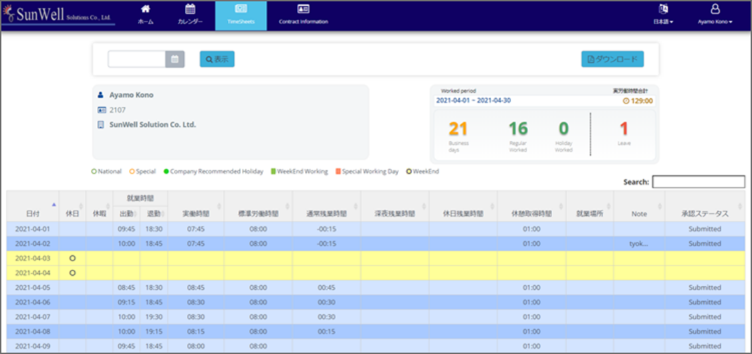Click Submitted status for 2021-04-01
Viewport: 752px width, 354px height.
click(704, 229)
